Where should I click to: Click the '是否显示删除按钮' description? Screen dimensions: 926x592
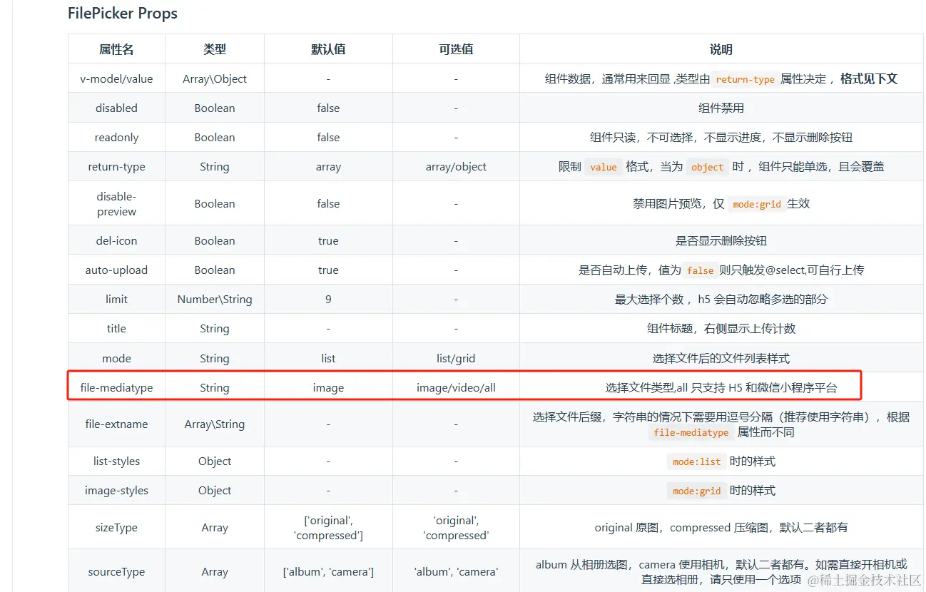point(721,240)
